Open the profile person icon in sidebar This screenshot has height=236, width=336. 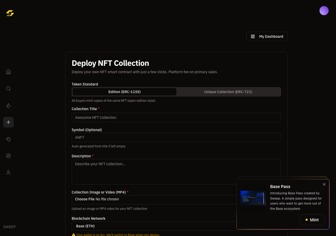(8, 173)
